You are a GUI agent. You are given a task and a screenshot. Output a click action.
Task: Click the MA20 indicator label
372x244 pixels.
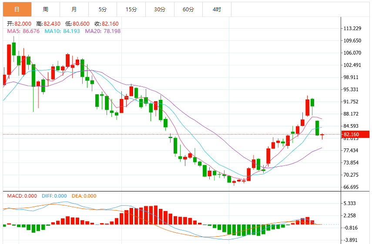(x=103, y=31)
